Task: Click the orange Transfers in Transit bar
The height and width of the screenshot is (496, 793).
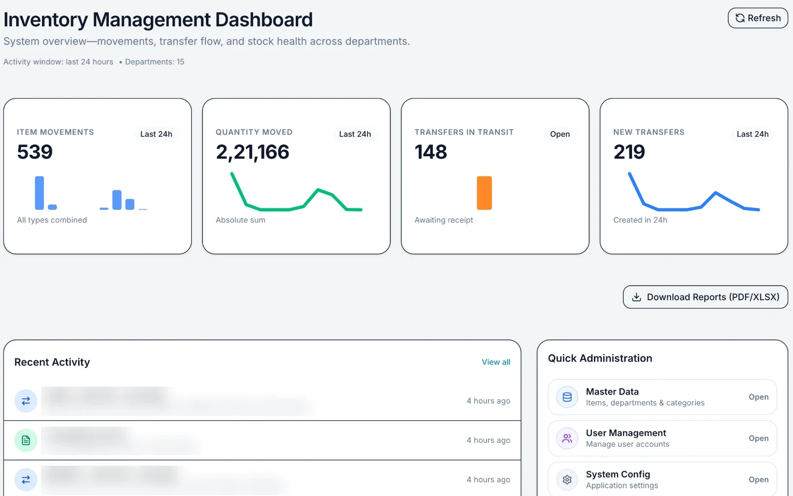Action: point(484,193)
